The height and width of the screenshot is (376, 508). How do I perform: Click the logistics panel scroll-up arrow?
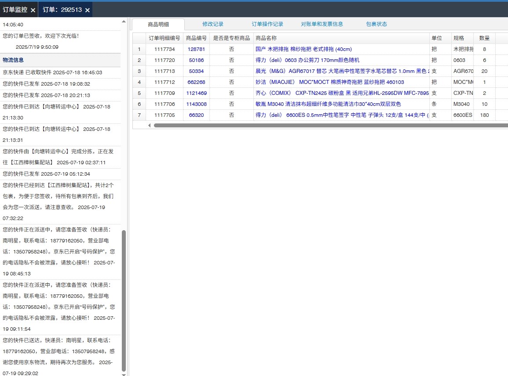(x=124, y=22)
